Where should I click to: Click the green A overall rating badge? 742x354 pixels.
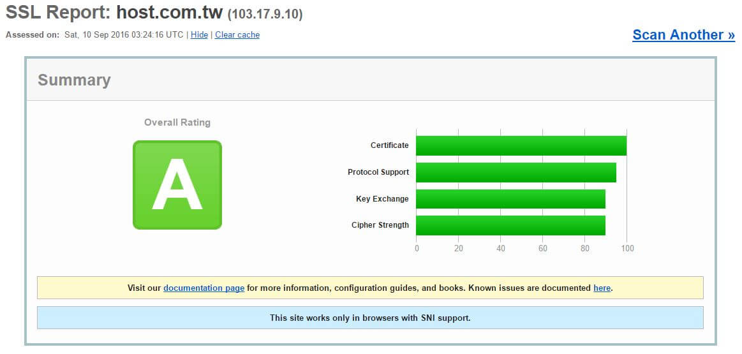[177, 185]
